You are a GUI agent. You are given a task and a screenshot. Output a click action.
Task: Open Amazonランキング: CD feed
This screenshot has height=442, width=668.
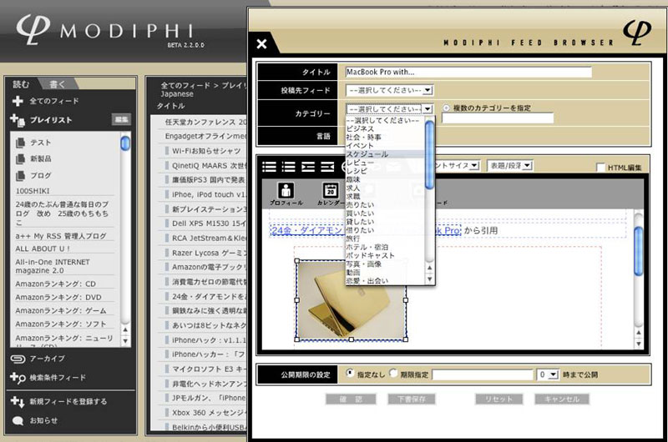(55, 284)
